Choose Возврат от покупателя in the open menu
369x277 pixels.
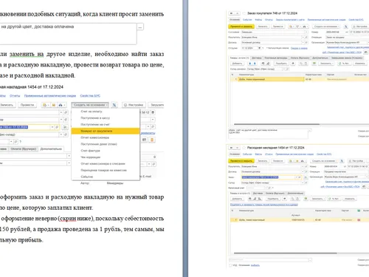[x=106, y=131]
